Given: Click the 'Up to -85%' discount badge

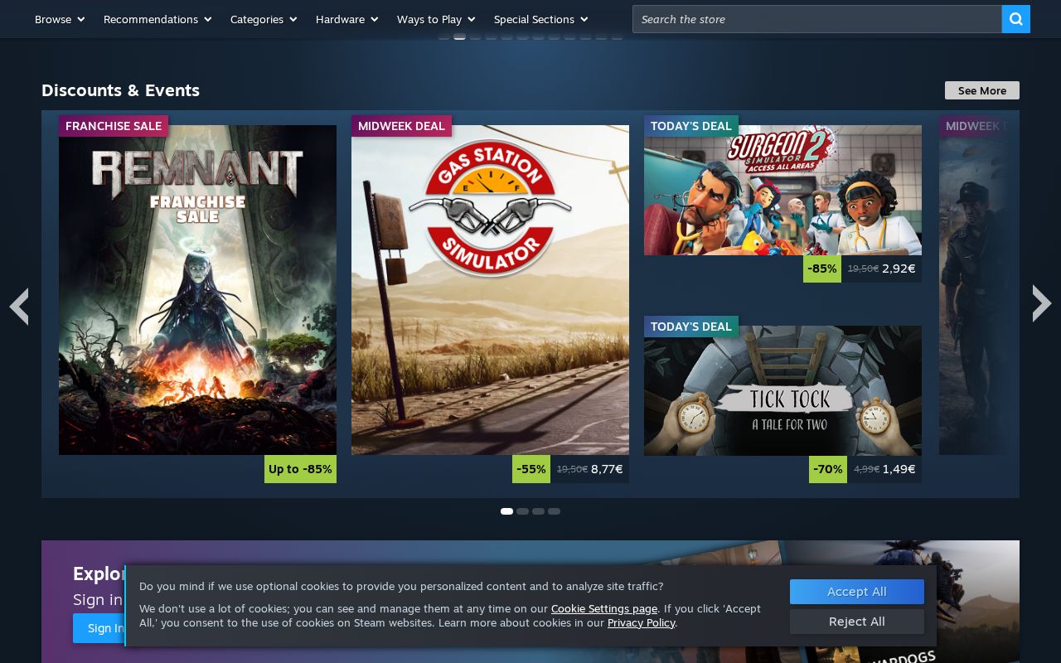Looking at the screenshot, I should (300, 469).
